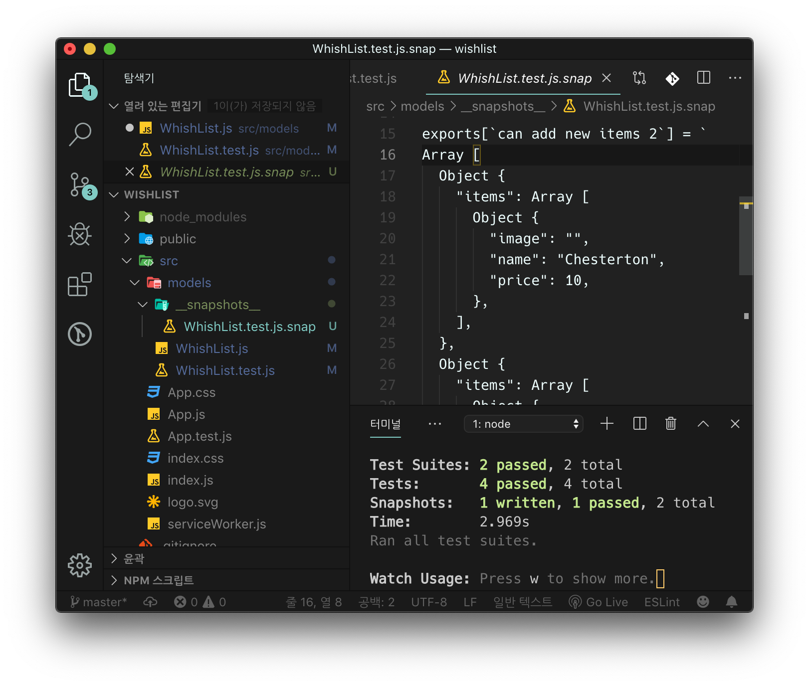809x686 pixels.
Task: Open WhishList.test.js under models folder
Action: click(x=227, y=370)
